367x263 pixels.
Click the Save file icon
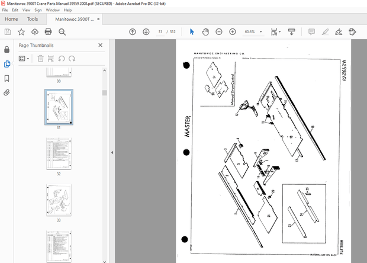[x=8, y=32]
